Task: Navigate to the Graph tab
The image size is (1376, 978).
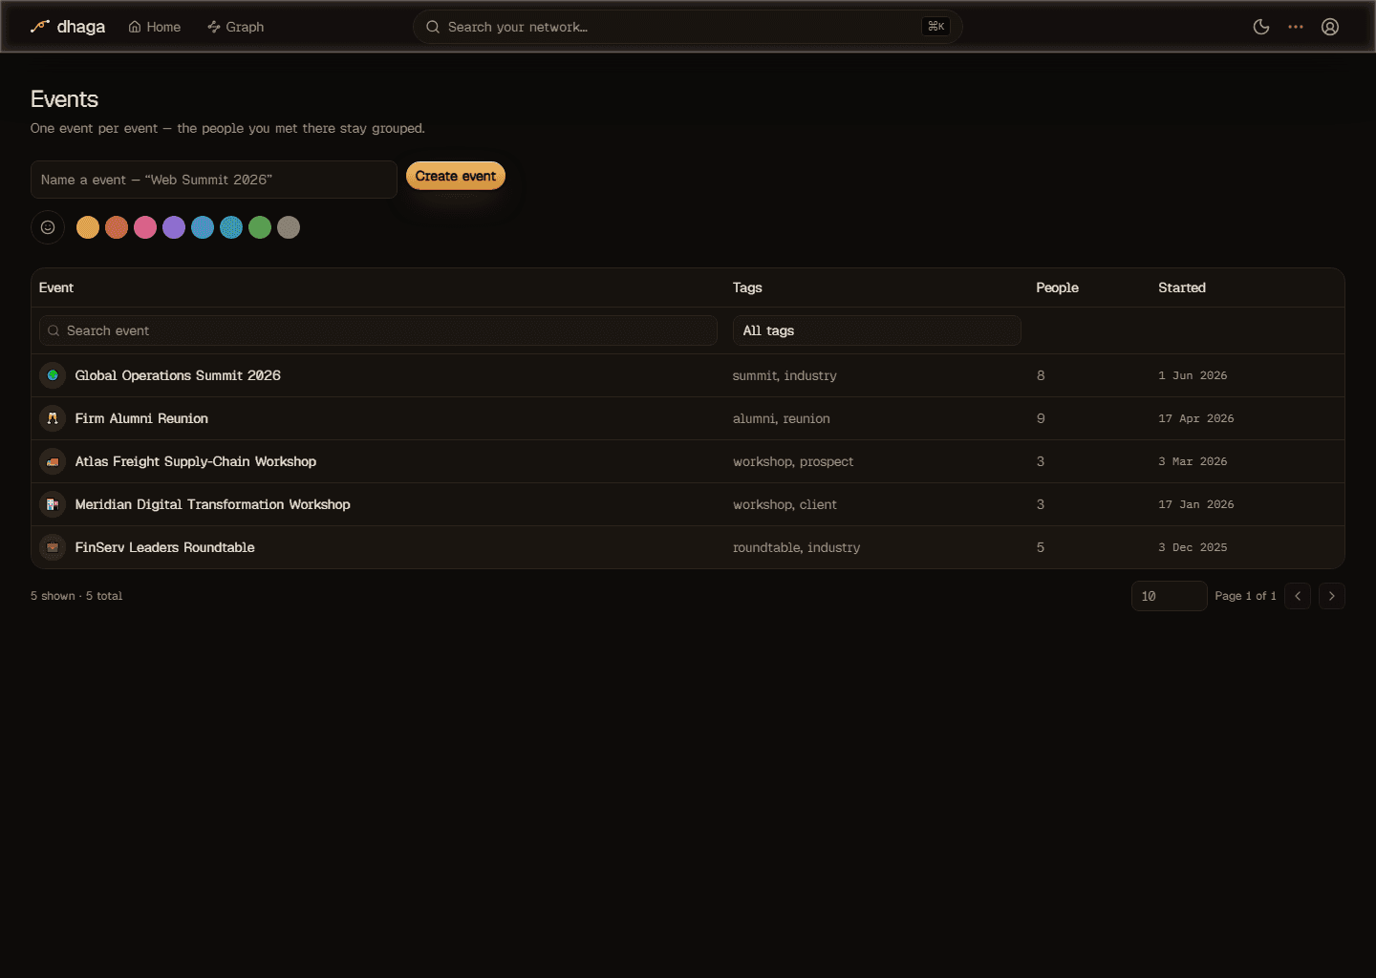Action: pyautogui.click(x=236, y=27)
